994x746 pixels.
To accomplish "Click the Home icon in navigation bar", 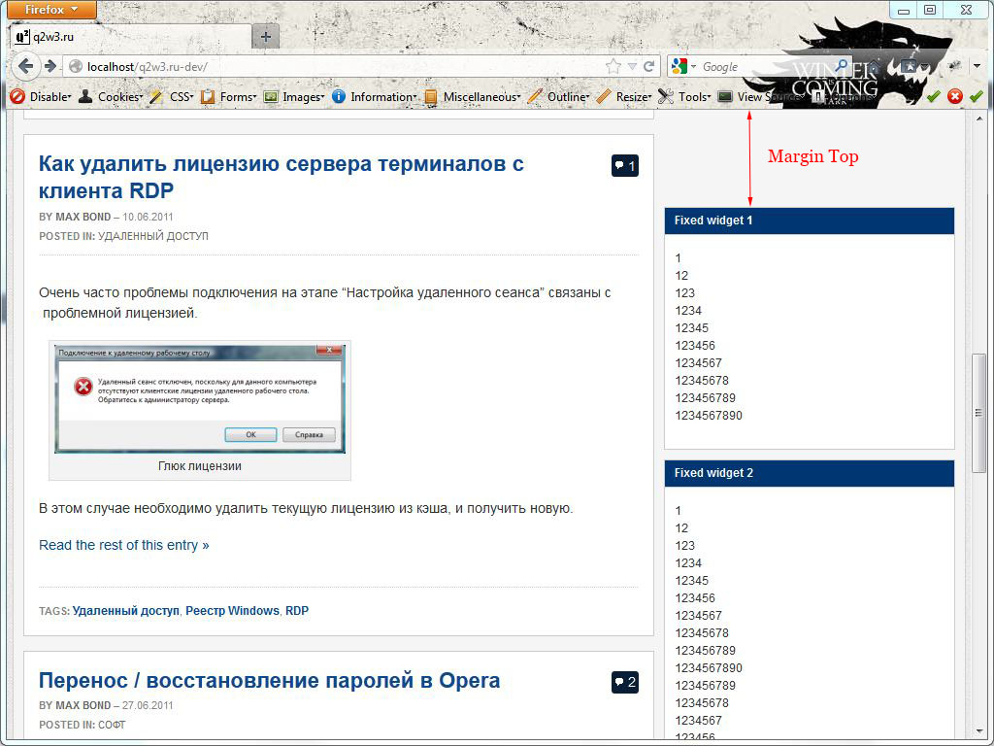I will 875,66.
